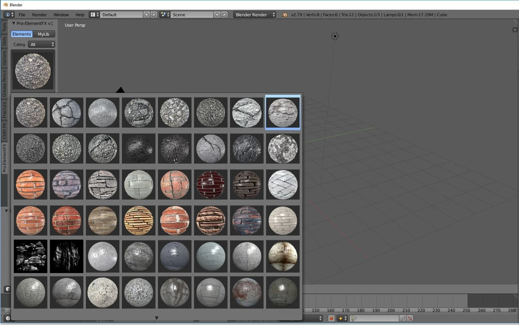
Task: Click the Blender logo splash icon
Action: [284, 15]
